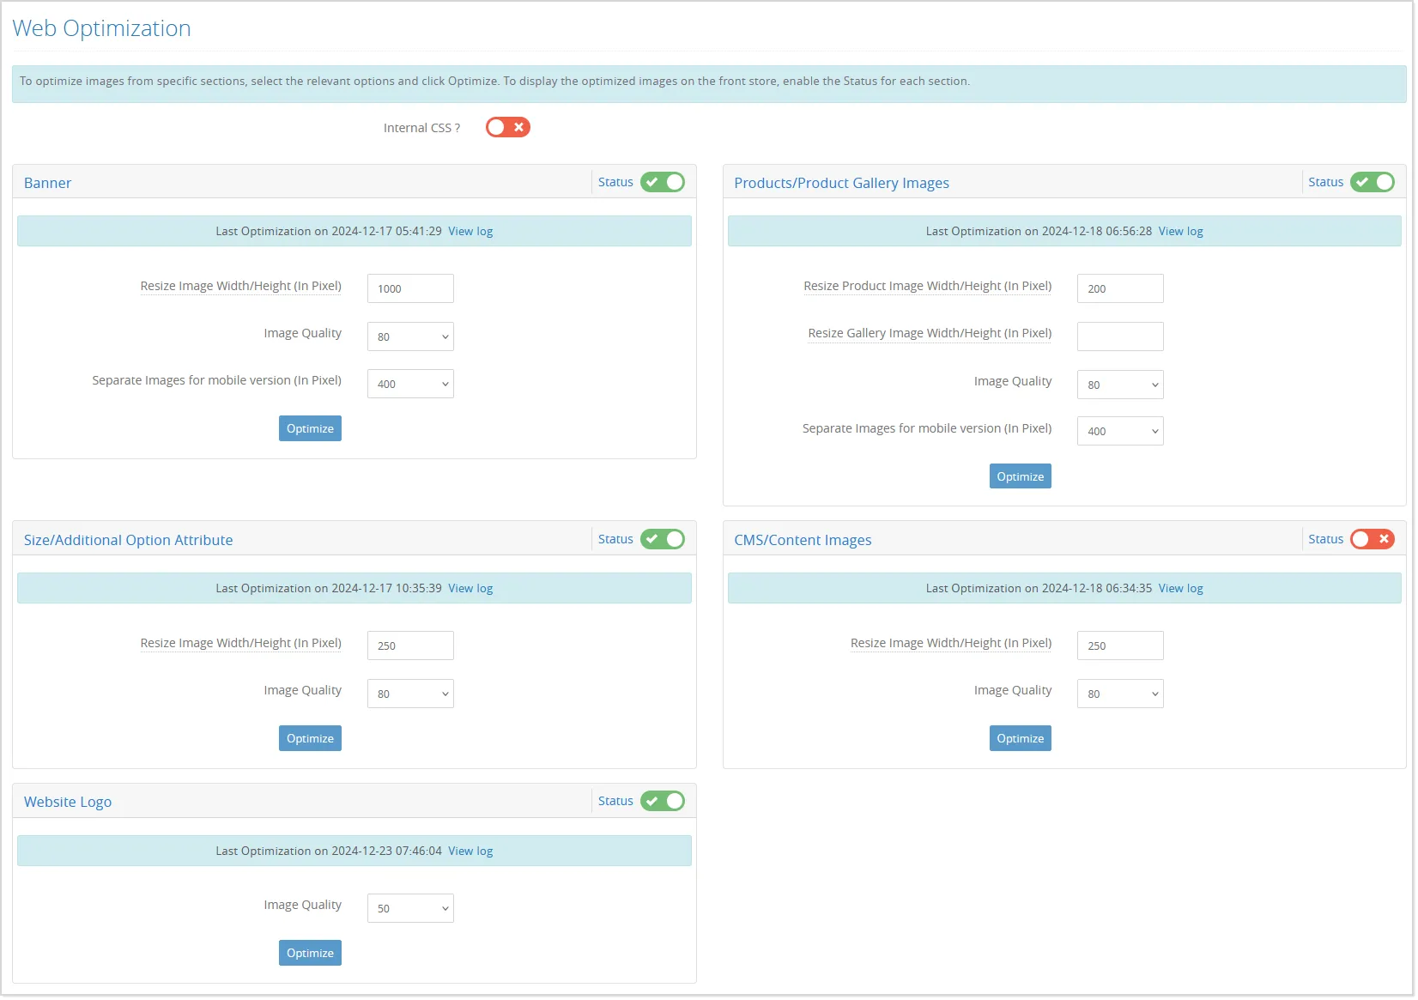The height and width of the screenshot is (1000, 1418).
Task: Toggle Size/Additional Option Attribute Status switch
Action: point(663,539)
